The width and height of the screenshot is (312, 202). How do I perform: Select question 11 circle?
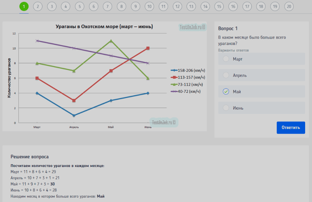point(163,7)
